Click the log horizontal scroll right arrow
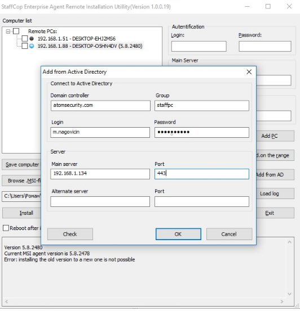300x311 pixels. (x=282, y=301)
